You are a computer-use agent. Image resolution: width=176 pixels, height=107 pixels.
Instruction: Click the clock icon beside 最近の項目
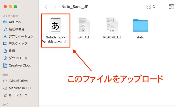pyautogui.click(x=5, y=29)
